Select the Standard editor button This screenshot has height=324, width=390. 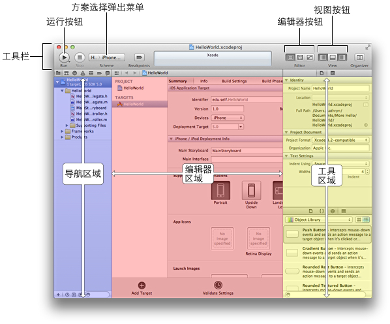[x=290, y=57]
